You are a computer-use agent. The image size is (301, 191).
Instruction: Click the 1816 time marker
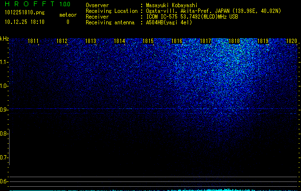(177, 41)
